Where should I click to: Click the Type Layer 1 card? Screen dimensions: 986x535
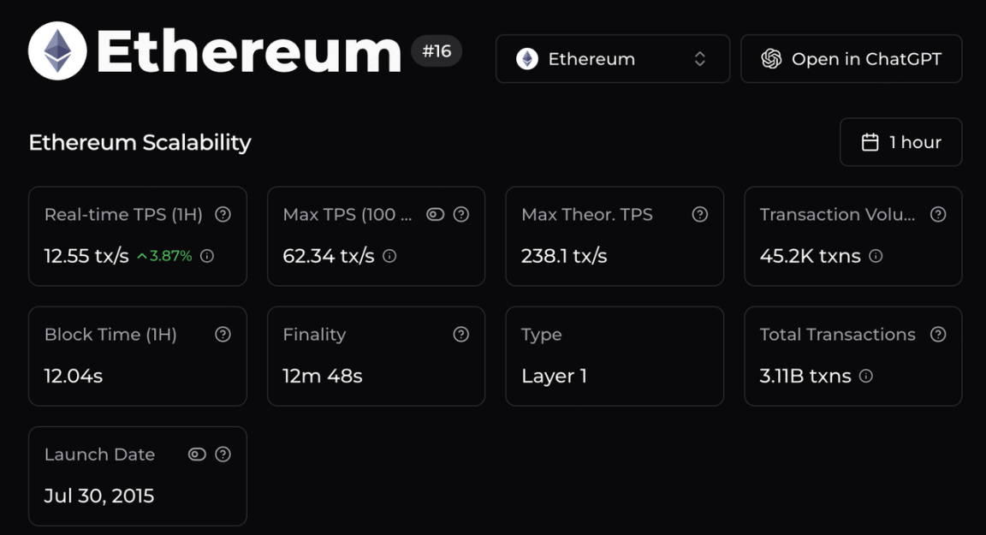click(615, 356)
